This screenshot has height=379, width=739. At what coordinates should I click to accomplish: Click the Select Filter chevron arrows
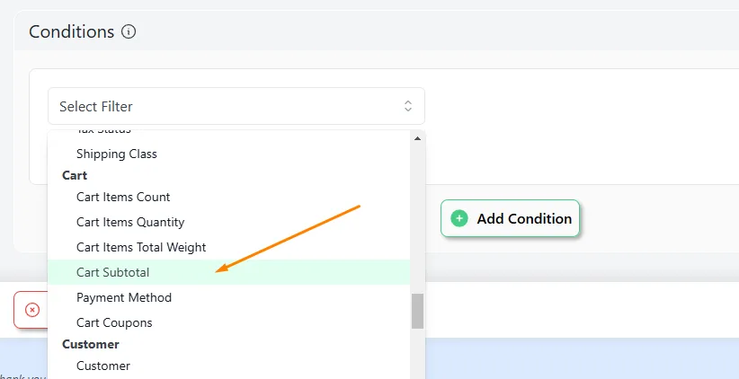(407, 106)
